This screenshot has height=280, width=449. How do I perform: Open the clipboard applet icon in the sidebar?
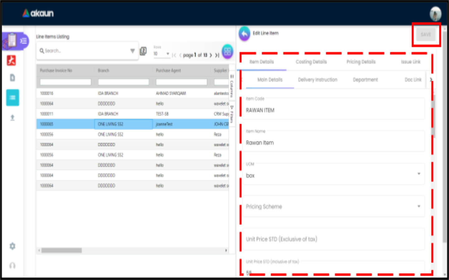coord(12,40)
